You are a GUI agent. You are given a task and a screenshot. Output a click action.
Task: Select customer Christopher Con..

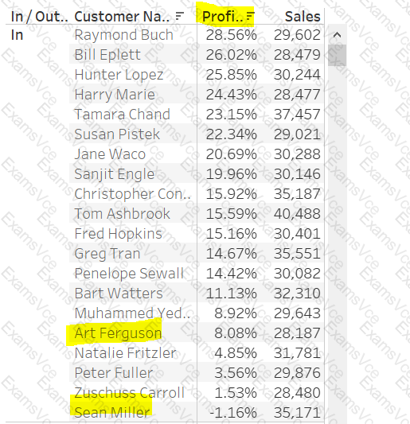coord(133,194)
